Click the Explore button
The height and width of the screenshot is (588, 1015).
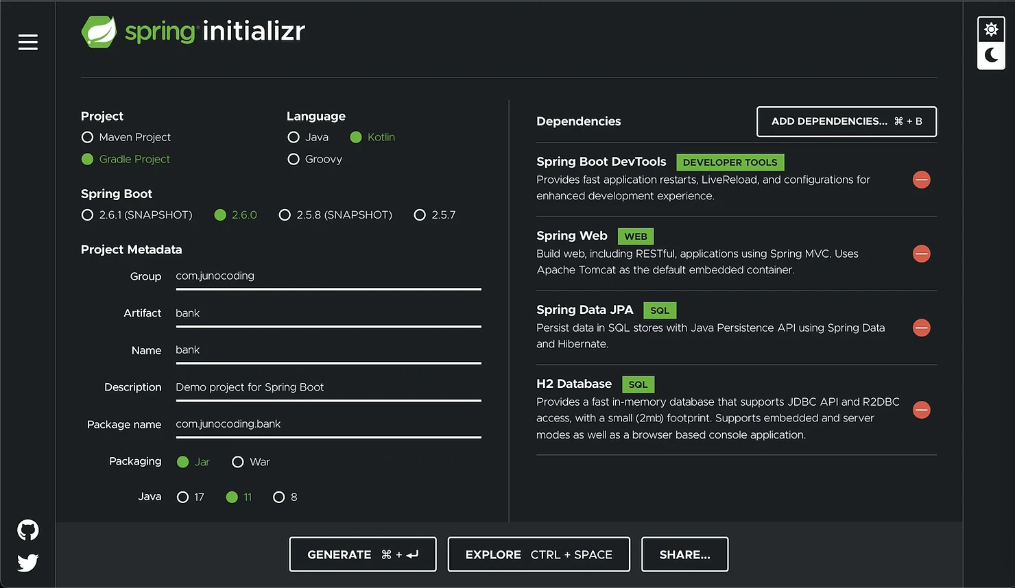539,554
